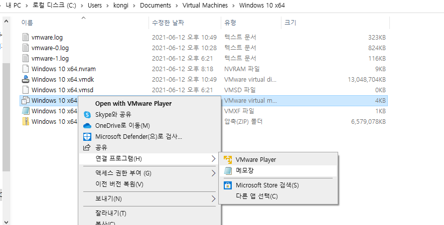444x225 pixels.
Task: Open 연결 프로그램(H) submenu
Action: pos(150,158)
